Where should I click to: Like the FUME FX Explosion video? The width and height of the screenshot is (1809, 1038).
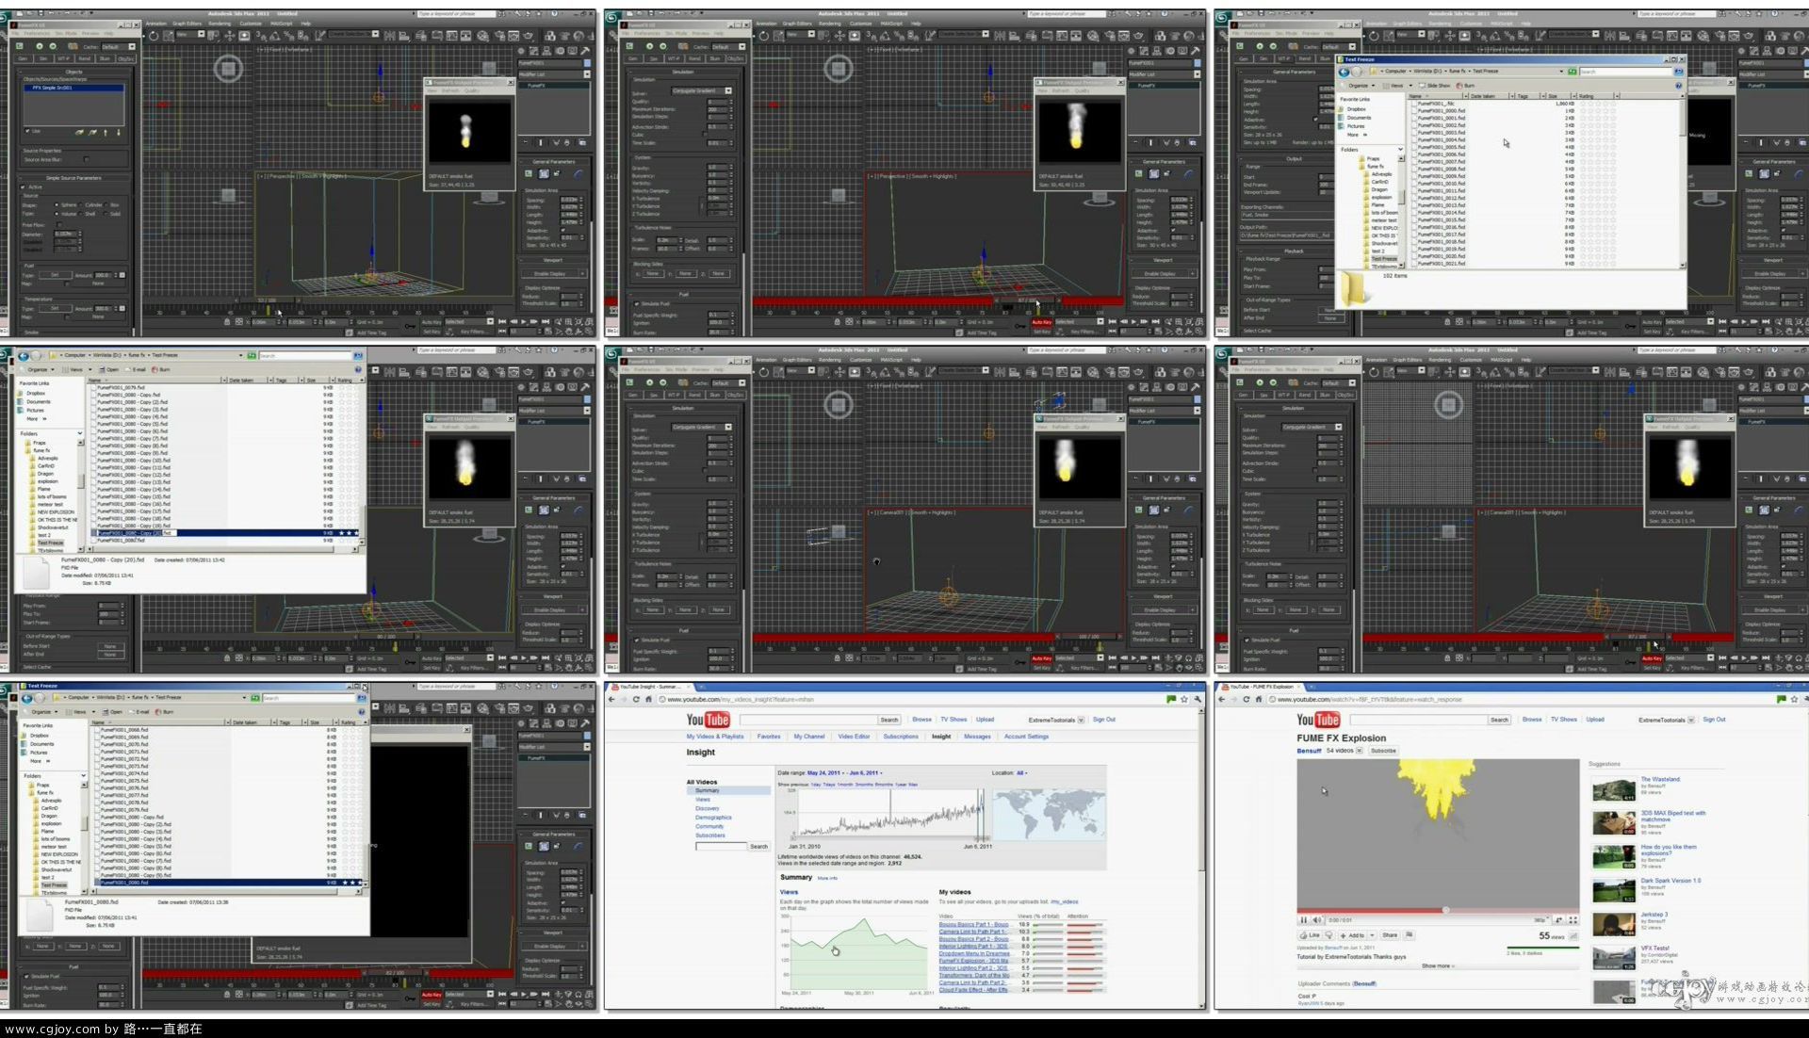coord(1310,935)
